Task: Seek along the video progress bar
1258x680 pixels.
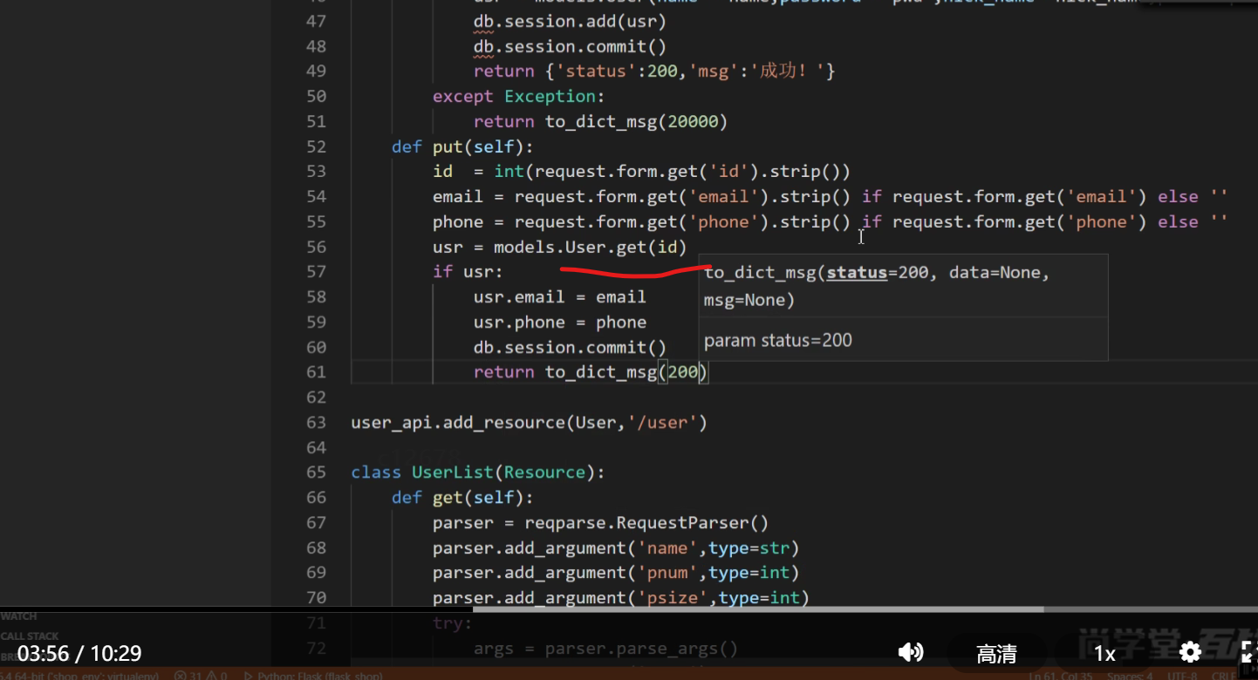Action: coord(629,609)
